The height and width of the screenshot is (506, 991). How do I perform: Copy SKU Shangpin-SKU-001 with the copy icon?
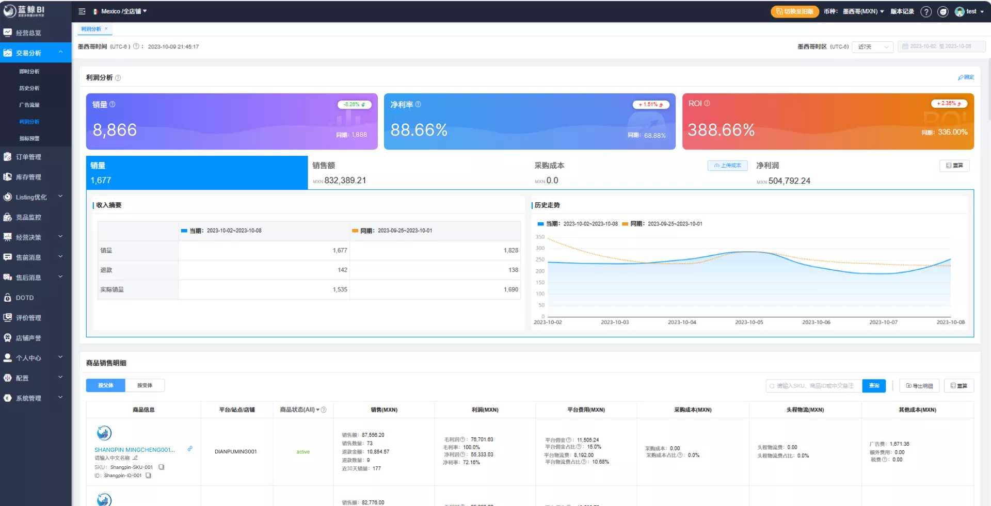(162, 467)
